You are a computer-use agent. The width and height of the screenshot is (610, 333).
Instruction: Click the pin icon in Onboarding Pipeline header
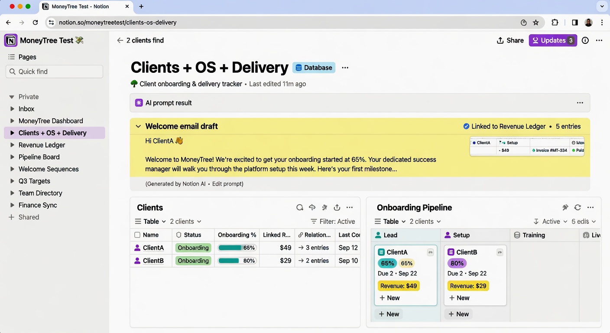tap(565, 208)
